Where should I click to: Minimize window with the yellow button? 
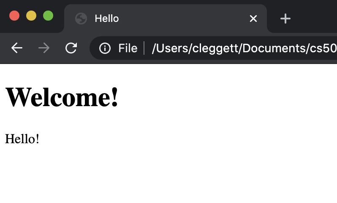click(31, 16)
